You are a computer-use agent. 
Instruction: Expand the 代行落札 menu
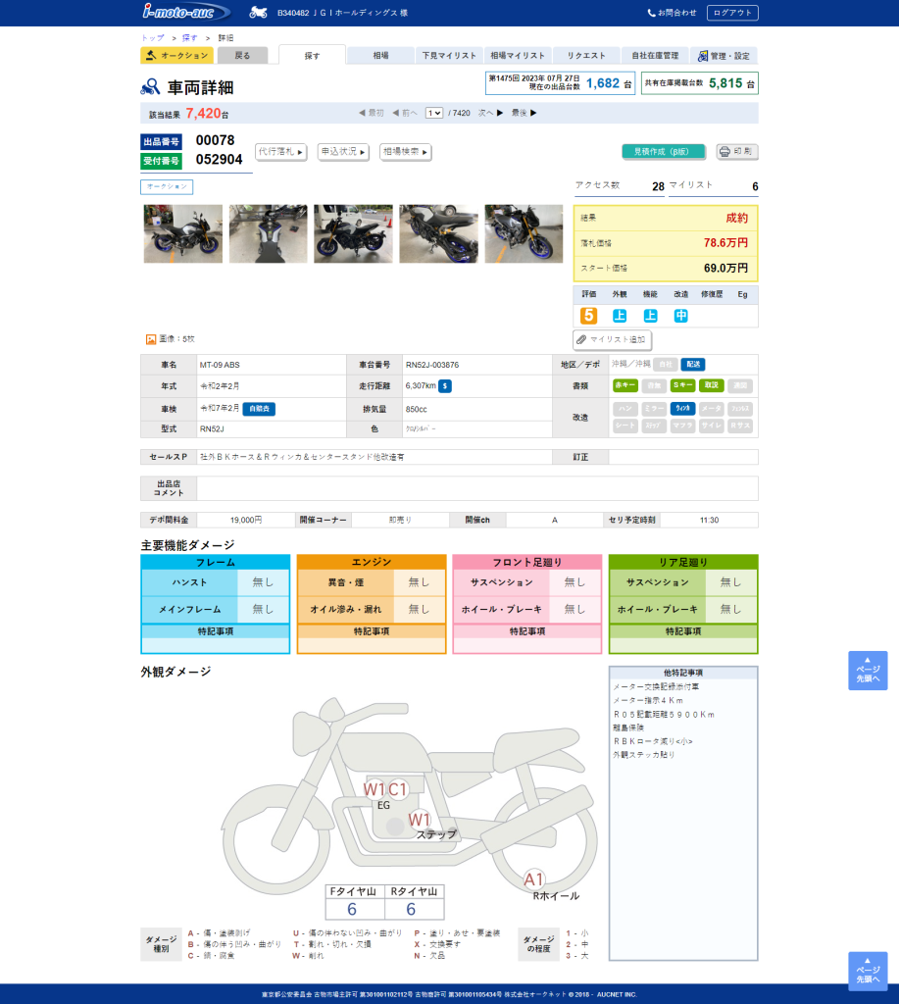281,152
